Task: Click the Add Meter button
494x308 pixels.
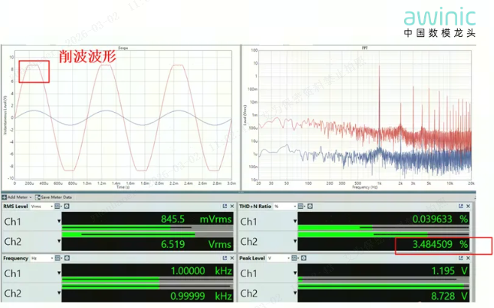Action: 17,198
